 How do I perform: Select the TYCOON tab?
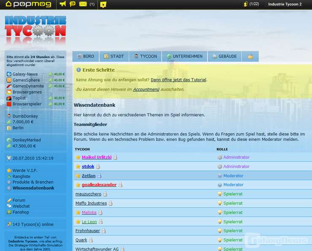(x=145, y=57)
